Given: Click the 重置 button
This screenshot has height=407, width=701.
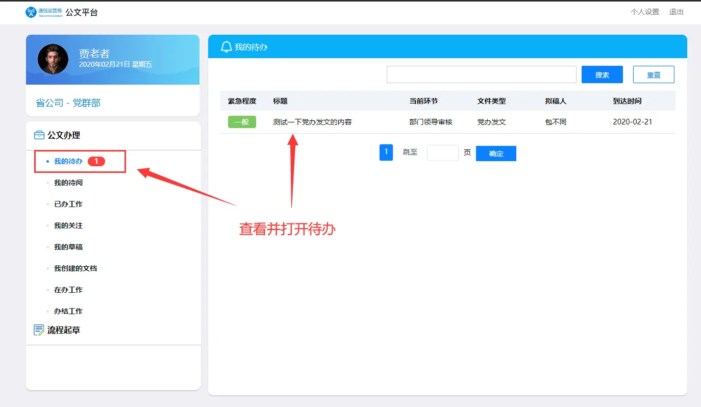Looking at the screenshot, I should pyautogui.click(x=654, y=74).
